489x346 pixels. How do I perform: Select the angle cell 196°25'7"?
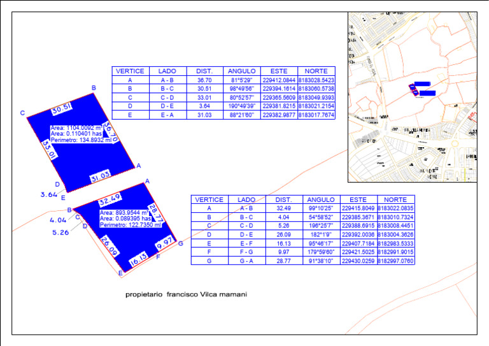(321, 226)
